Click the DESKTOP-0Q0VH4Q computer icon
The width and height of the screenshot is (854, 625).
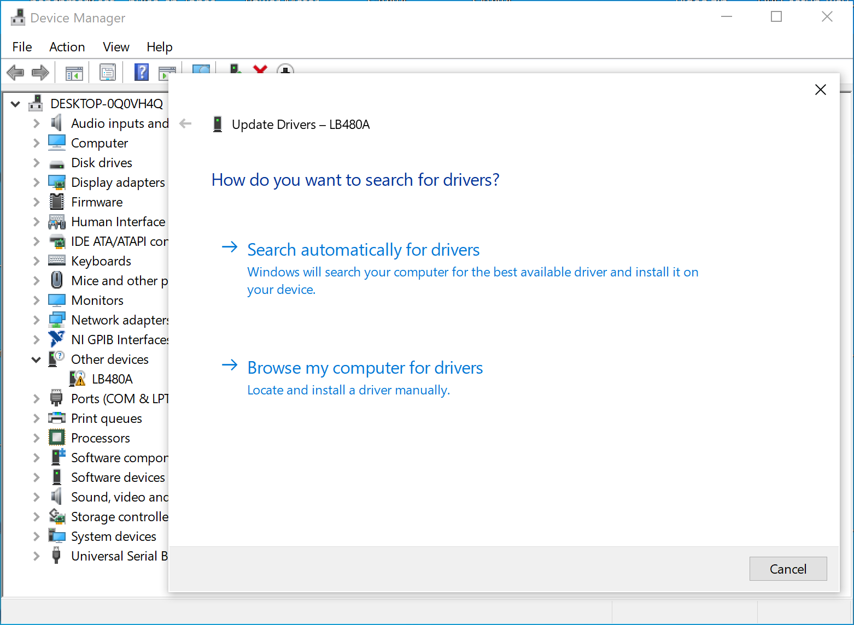coord(36,103)
